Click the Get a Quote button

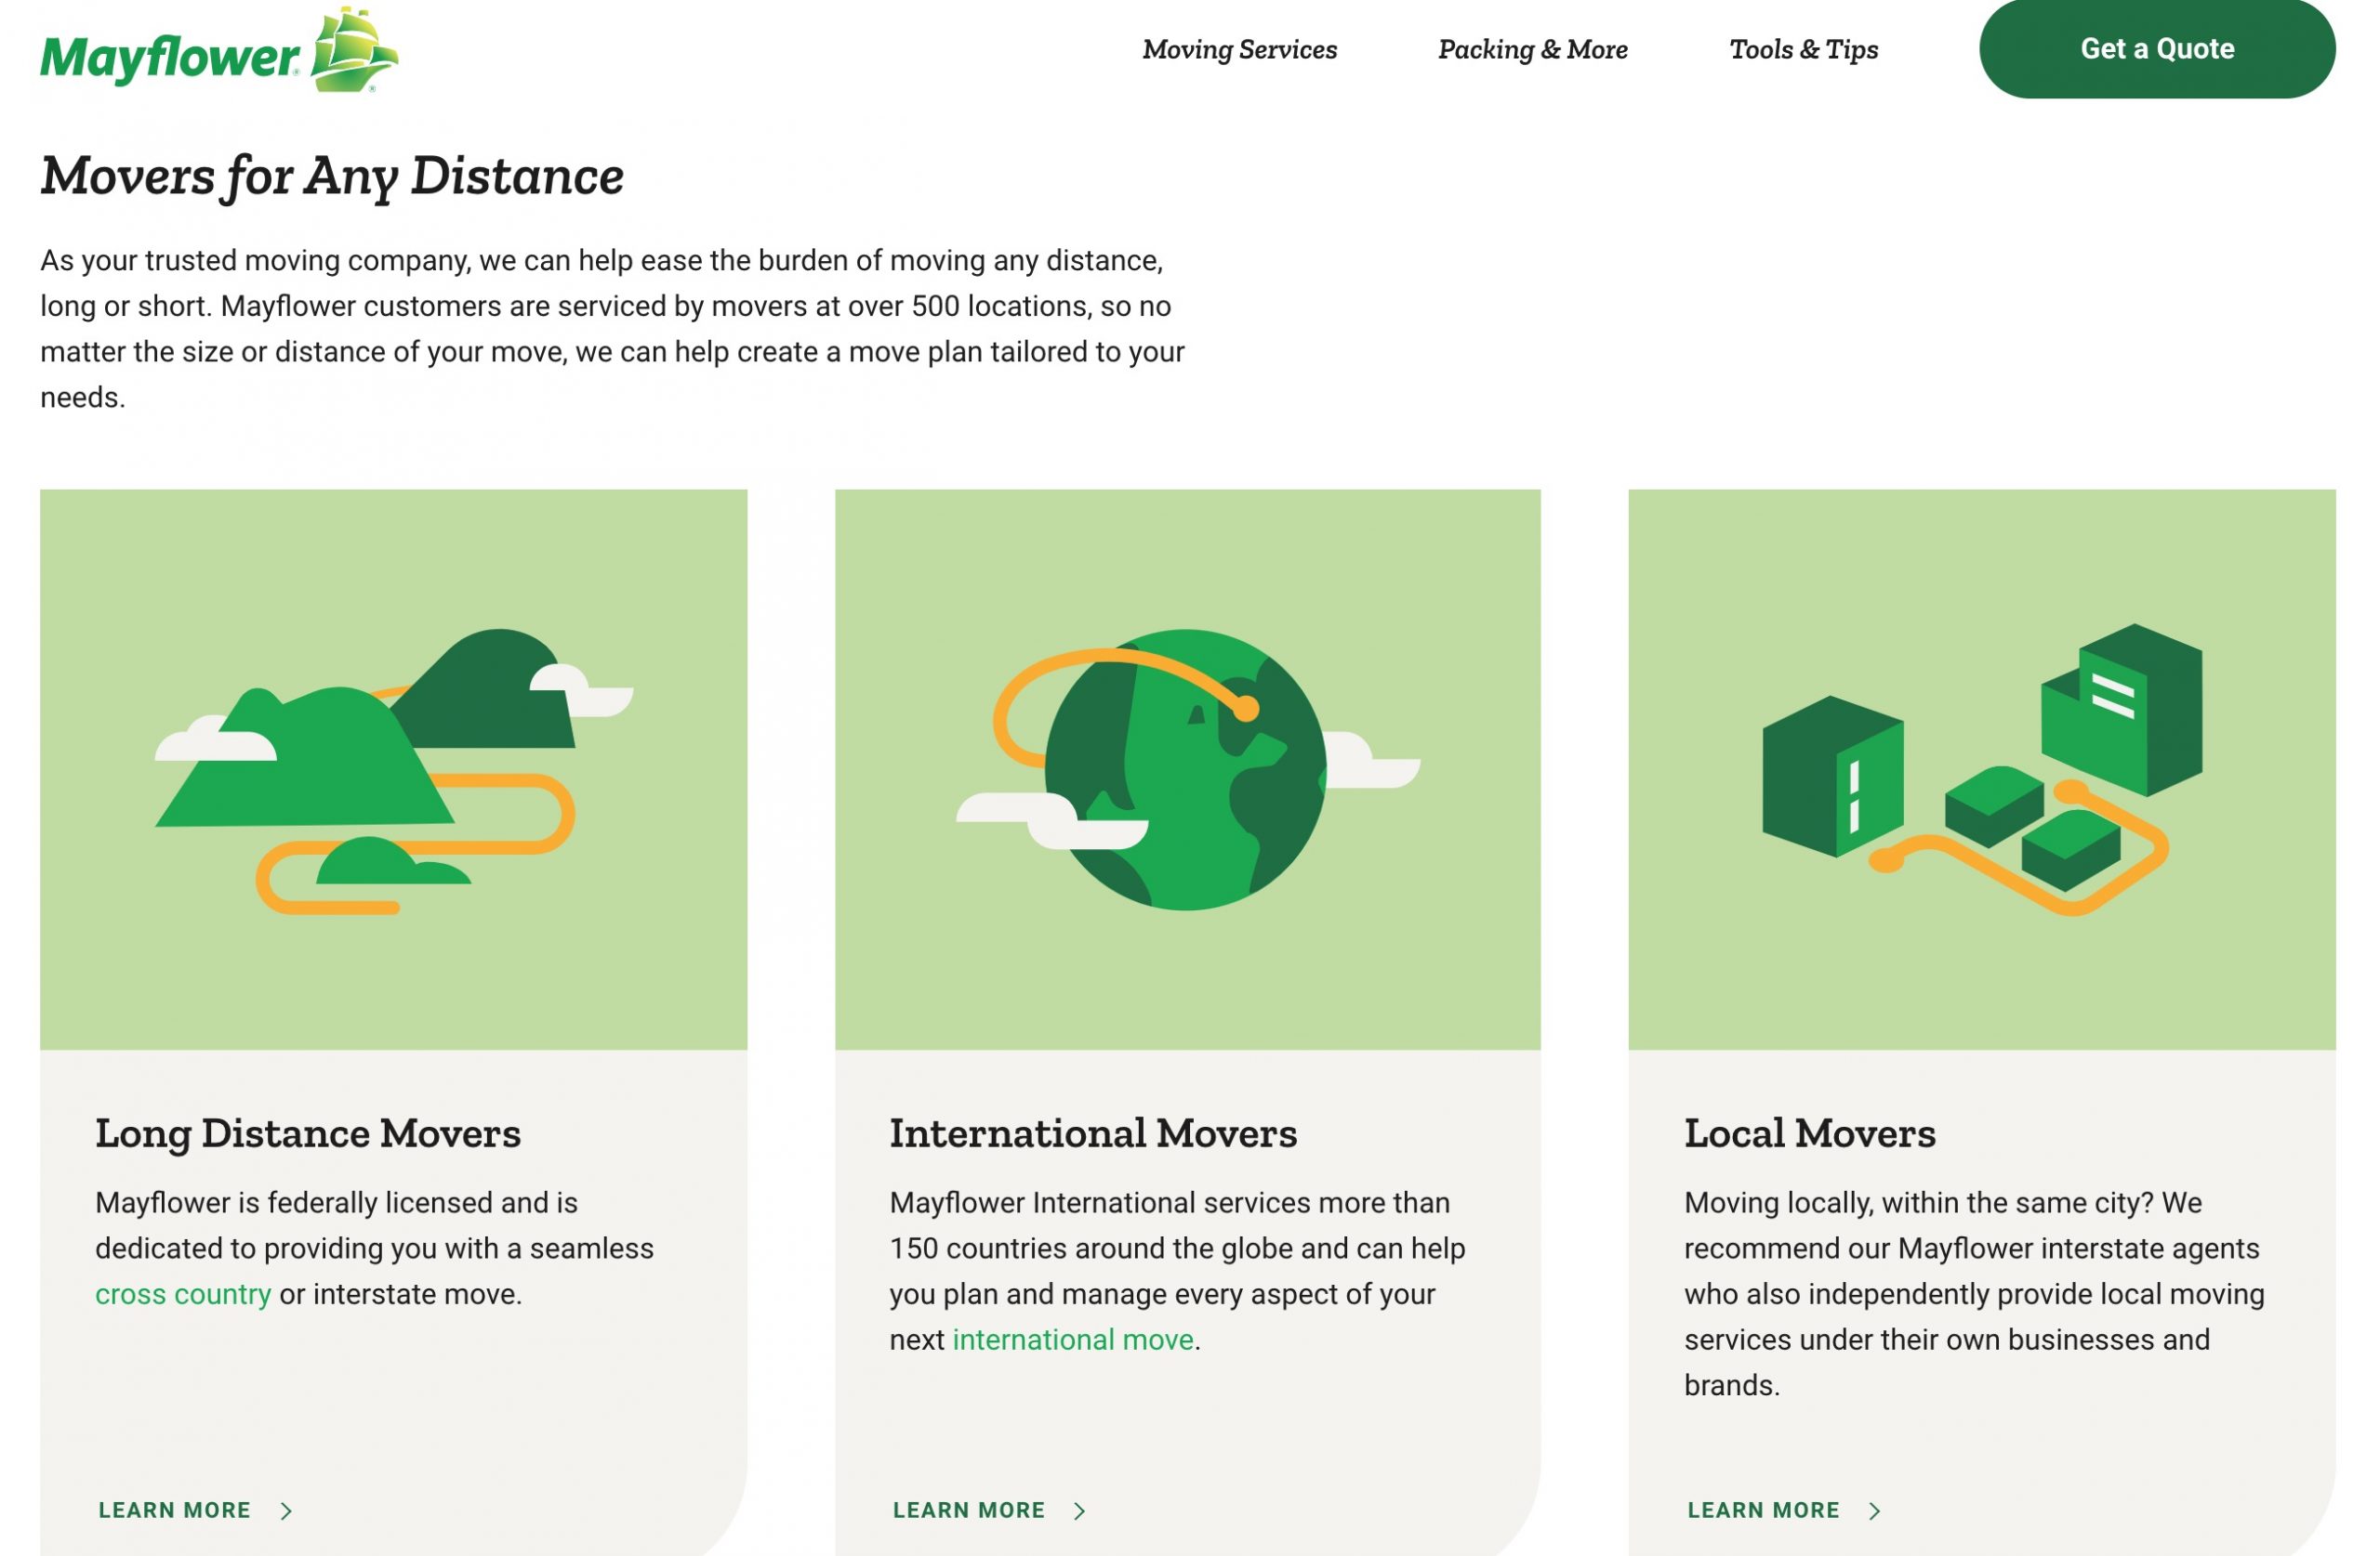(x=2156, y=49)
